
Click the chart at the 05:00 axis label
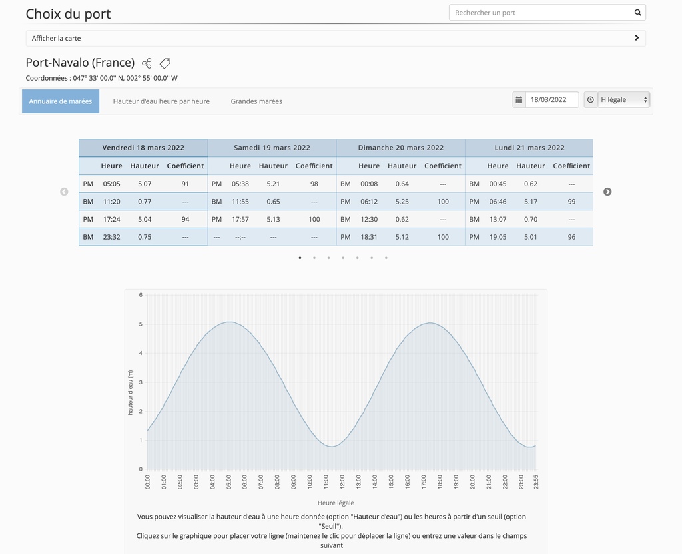(229, 482)
